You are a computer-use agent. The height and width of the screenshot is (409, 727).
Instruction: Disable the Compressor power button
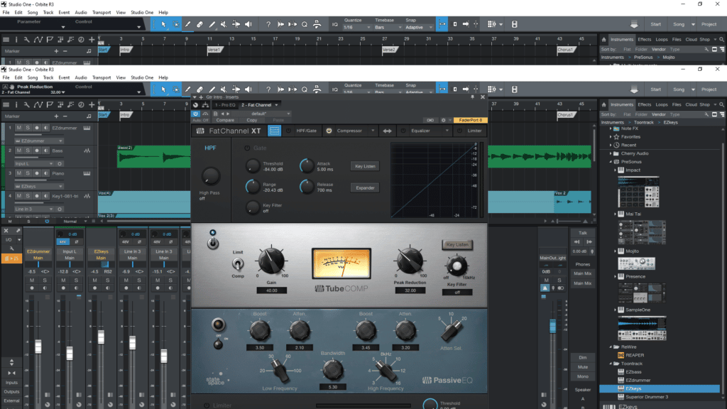tap(329, 131)
